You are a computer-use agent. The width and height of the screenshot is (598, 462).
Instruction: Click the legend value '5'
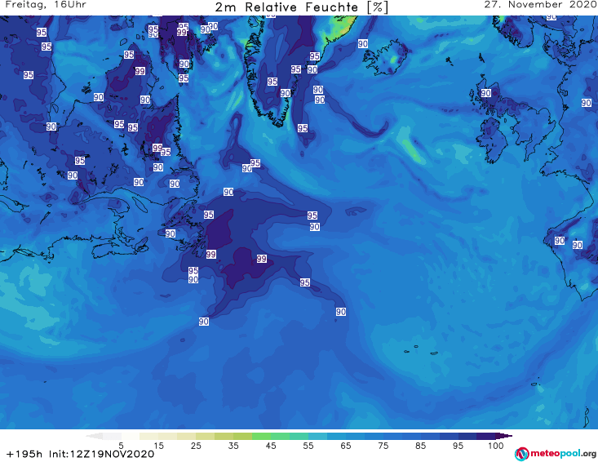(x=121, y=445)
